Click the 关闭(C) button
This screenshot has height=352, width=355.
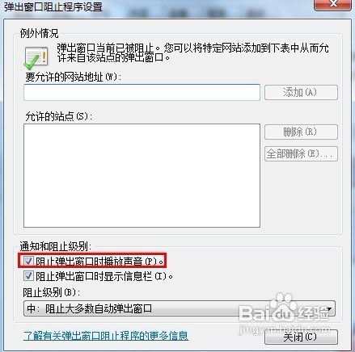pyautogui.click(x=301, y=337)
